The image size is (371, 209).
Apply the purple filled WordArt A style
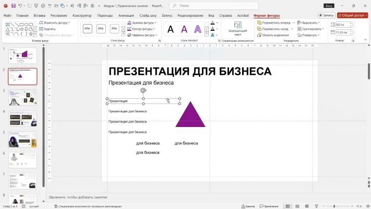(184, 29)
